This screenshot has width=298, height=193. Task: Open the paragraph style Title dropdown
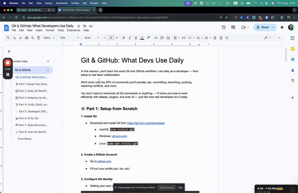(69, 38)
